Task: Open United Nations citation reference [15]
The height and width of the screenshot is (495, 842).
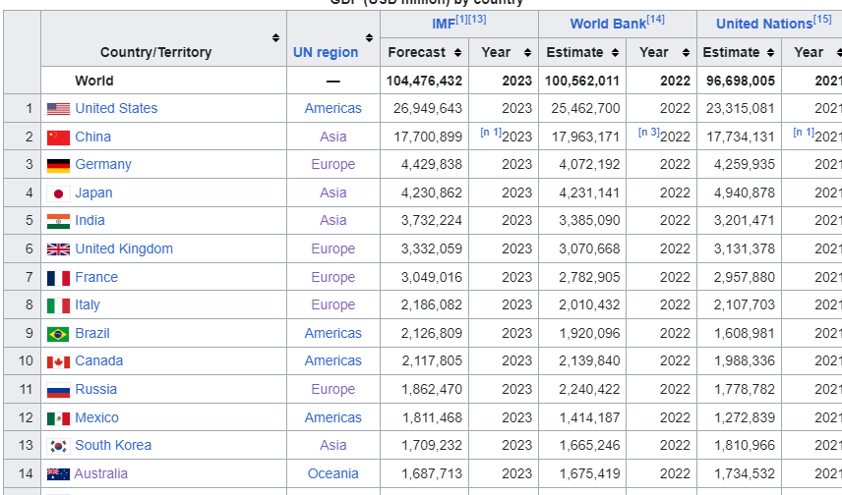Action: click(822, 20)
